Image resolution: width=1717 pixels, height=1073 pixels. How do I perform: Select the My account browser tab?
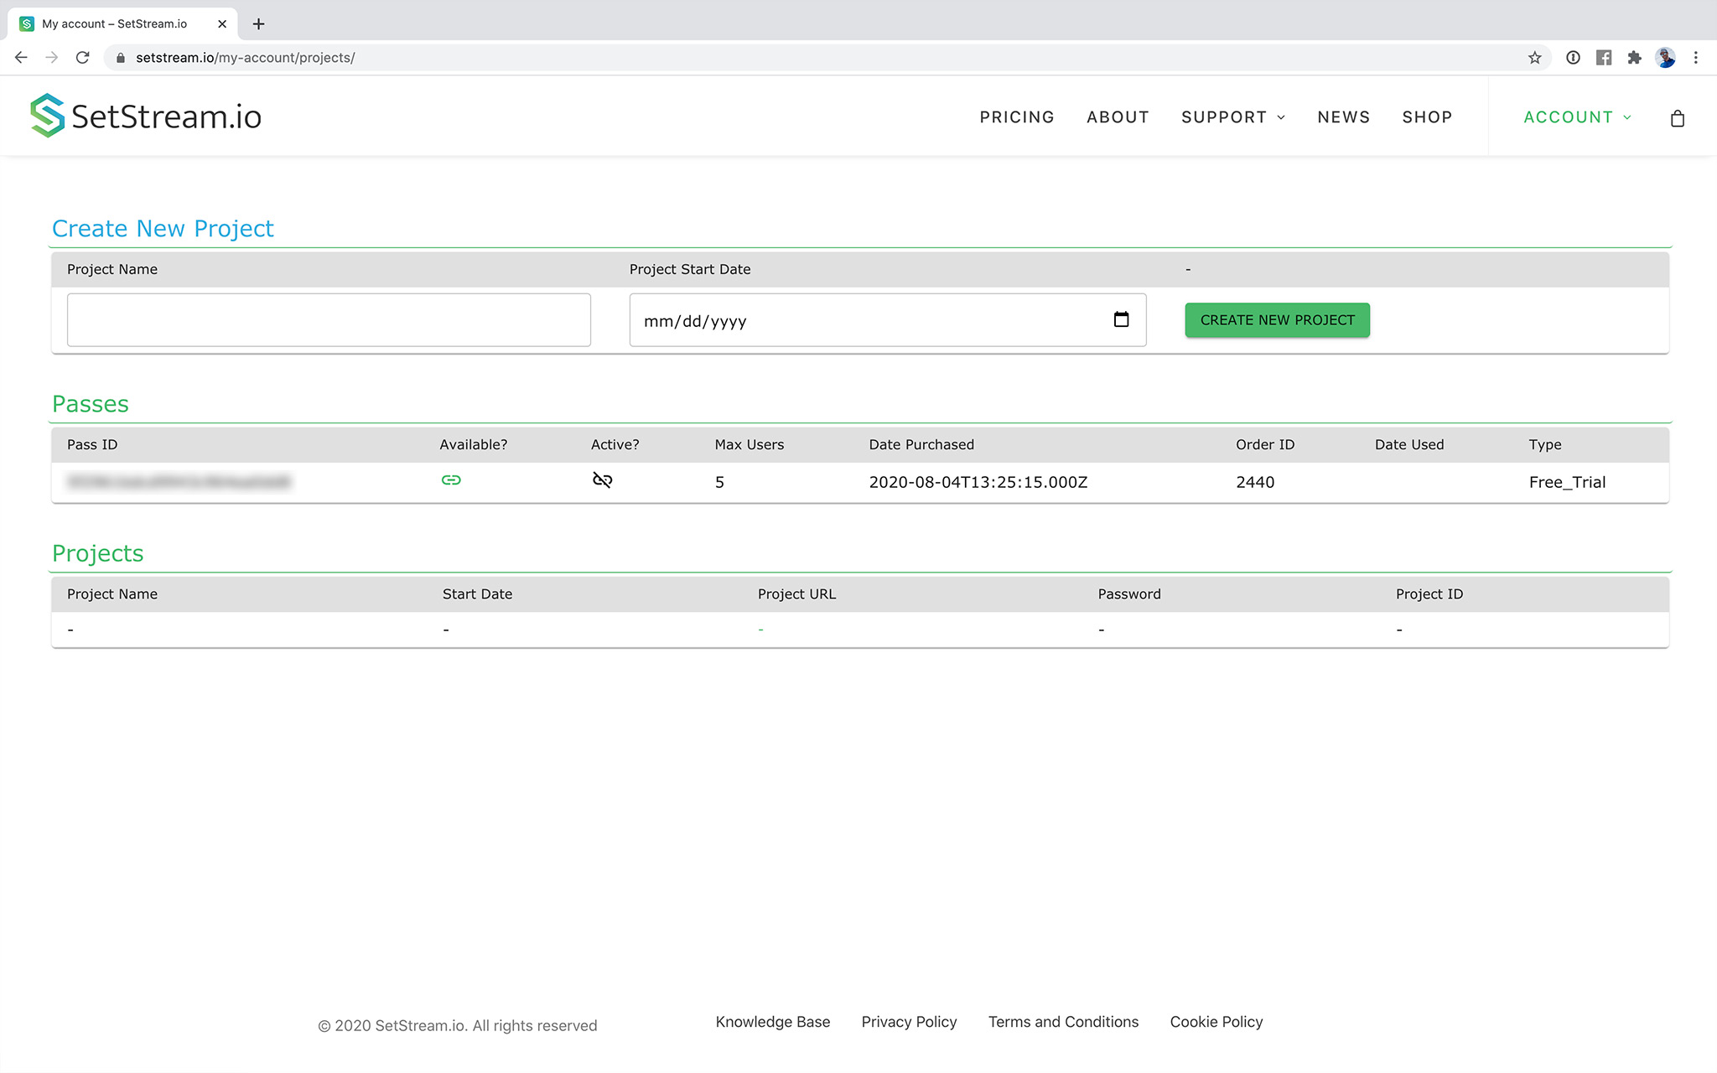[x=122, y=23]
